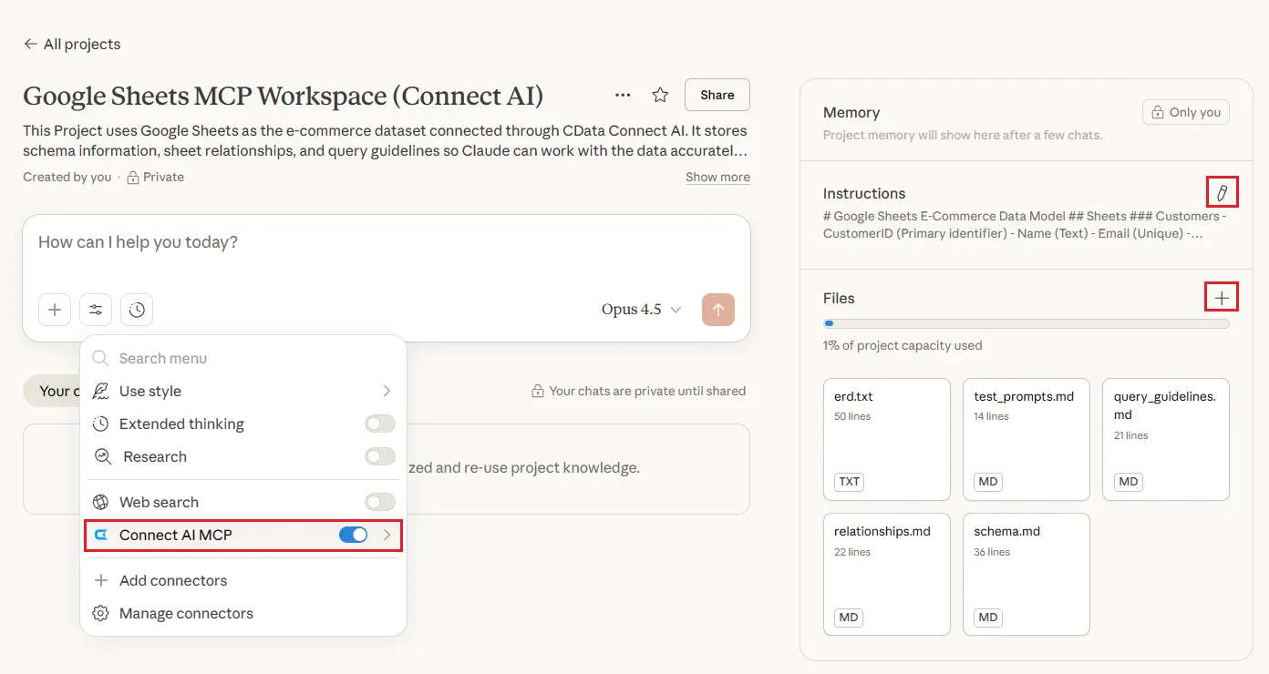Click the plus attachment icon in chat box
1269x674 pixels.
[x=55, y=310]
